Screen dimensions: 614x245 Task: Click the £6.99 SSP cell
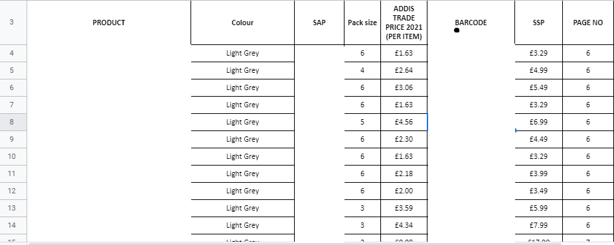point(538,122)
